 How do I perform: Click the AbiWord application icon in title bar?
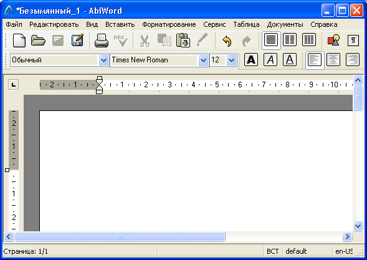9,11
